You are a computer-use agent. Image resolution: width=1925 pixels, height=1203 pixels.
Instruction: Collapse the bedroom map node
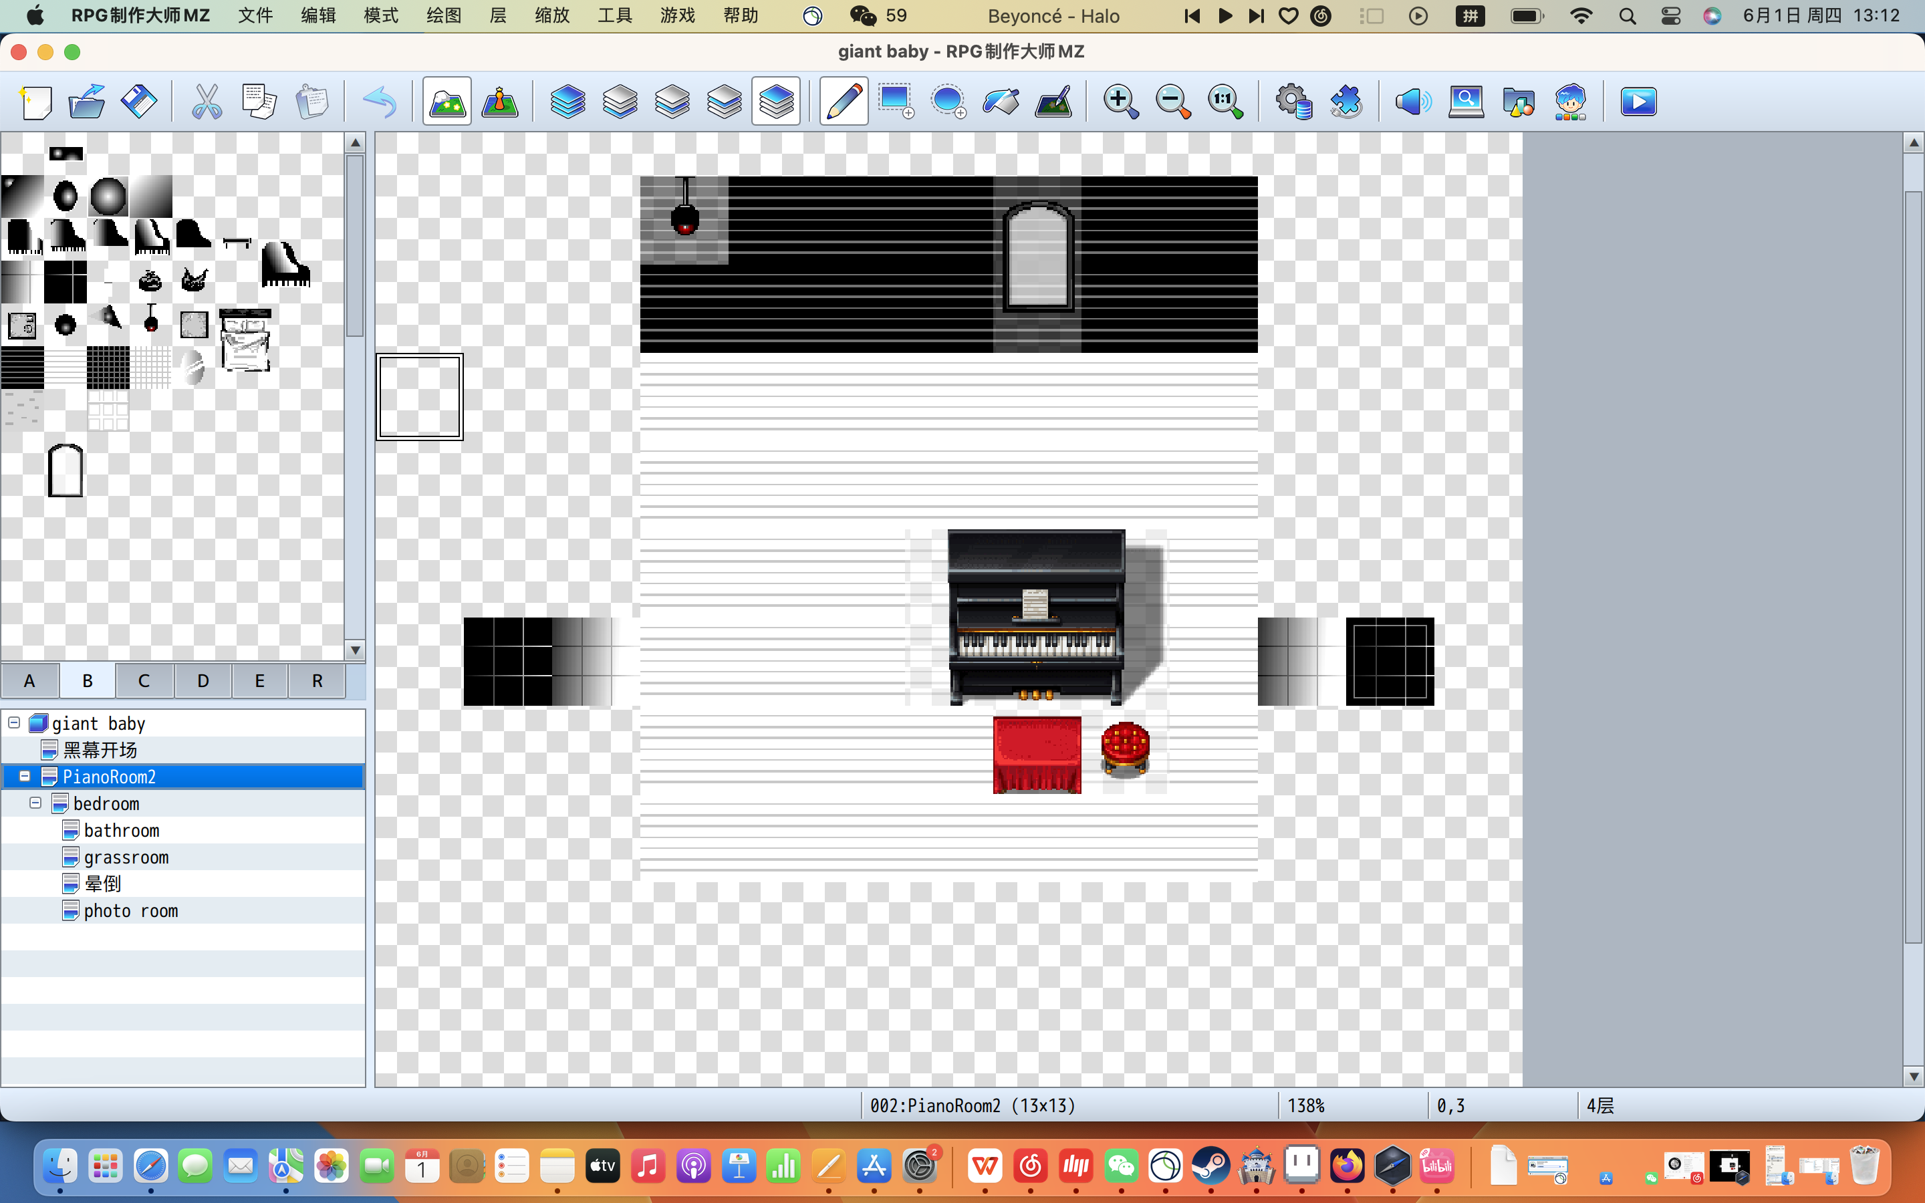35,803
